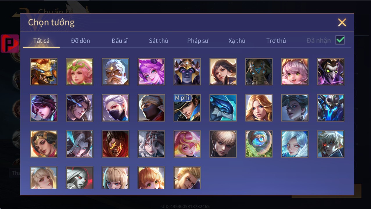Viewport: 371px width, 209px height.
Task: Select the purple-haired horned girl hero
Action: (151, 72)
